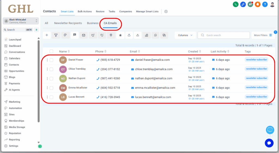Open the Companies tab
This screenshot has width=279, height=153.
126,11
